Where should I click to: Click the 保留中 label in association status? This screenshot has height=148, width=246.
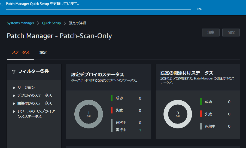click(210, 127)
